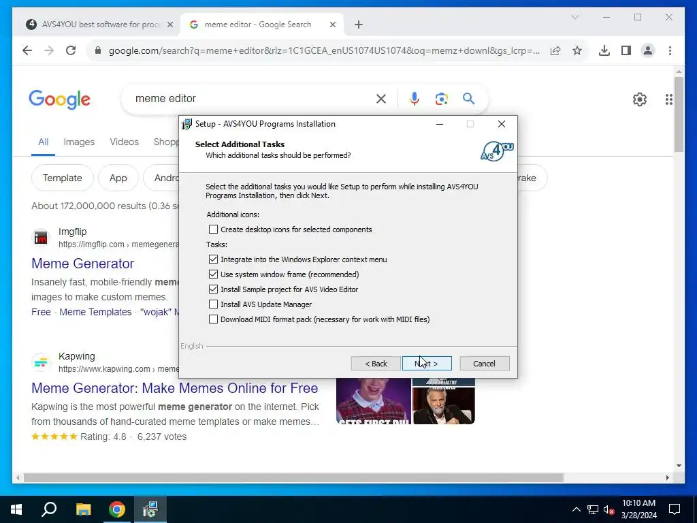Click the AVS4YOU logo in Setup header
The image size is (697, 523).
click(x=497, y=151)
